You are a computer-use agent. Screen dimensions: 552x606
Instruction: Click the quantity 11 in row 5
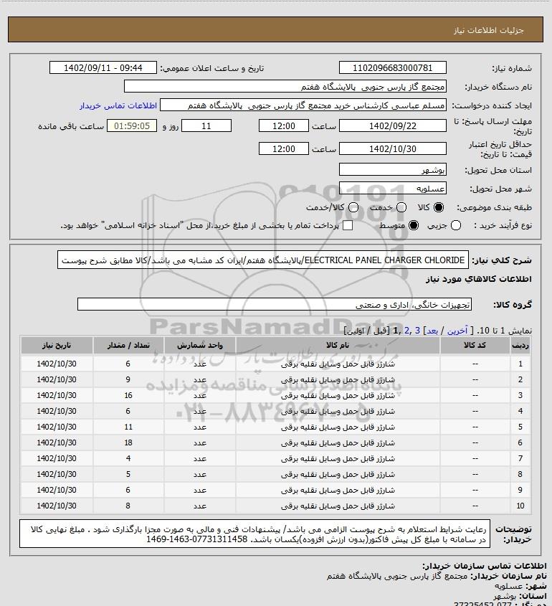click(128, 427)
